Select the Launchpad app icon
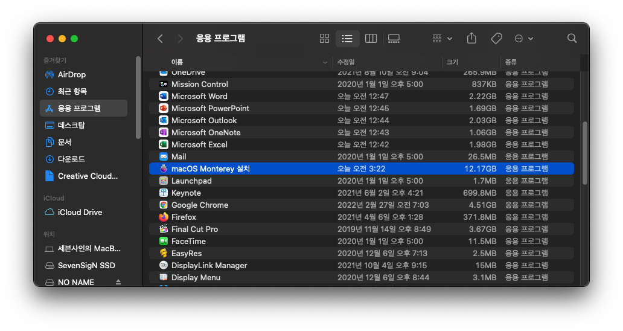This screenshot has width=623, height=331. tap(164, 181)
